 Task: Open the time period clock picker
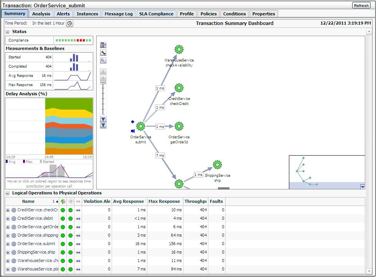tap(69, 23)
